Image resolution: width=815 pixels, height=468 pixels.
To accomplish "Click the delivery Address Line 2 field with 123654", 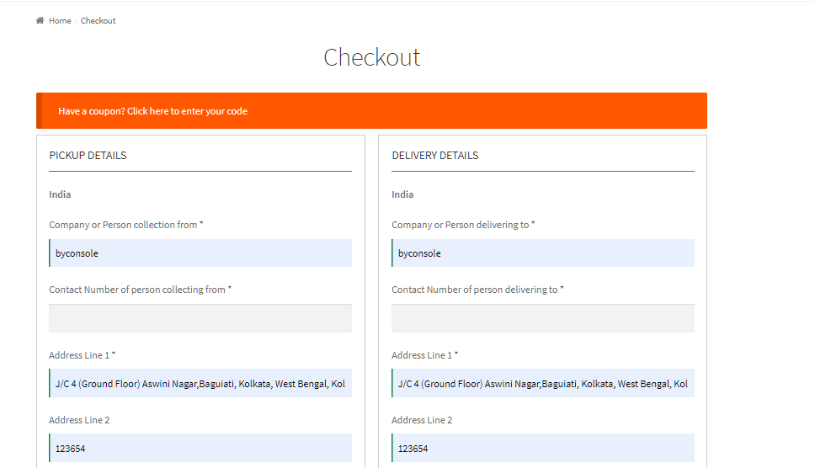I will [x=543, y=449].
